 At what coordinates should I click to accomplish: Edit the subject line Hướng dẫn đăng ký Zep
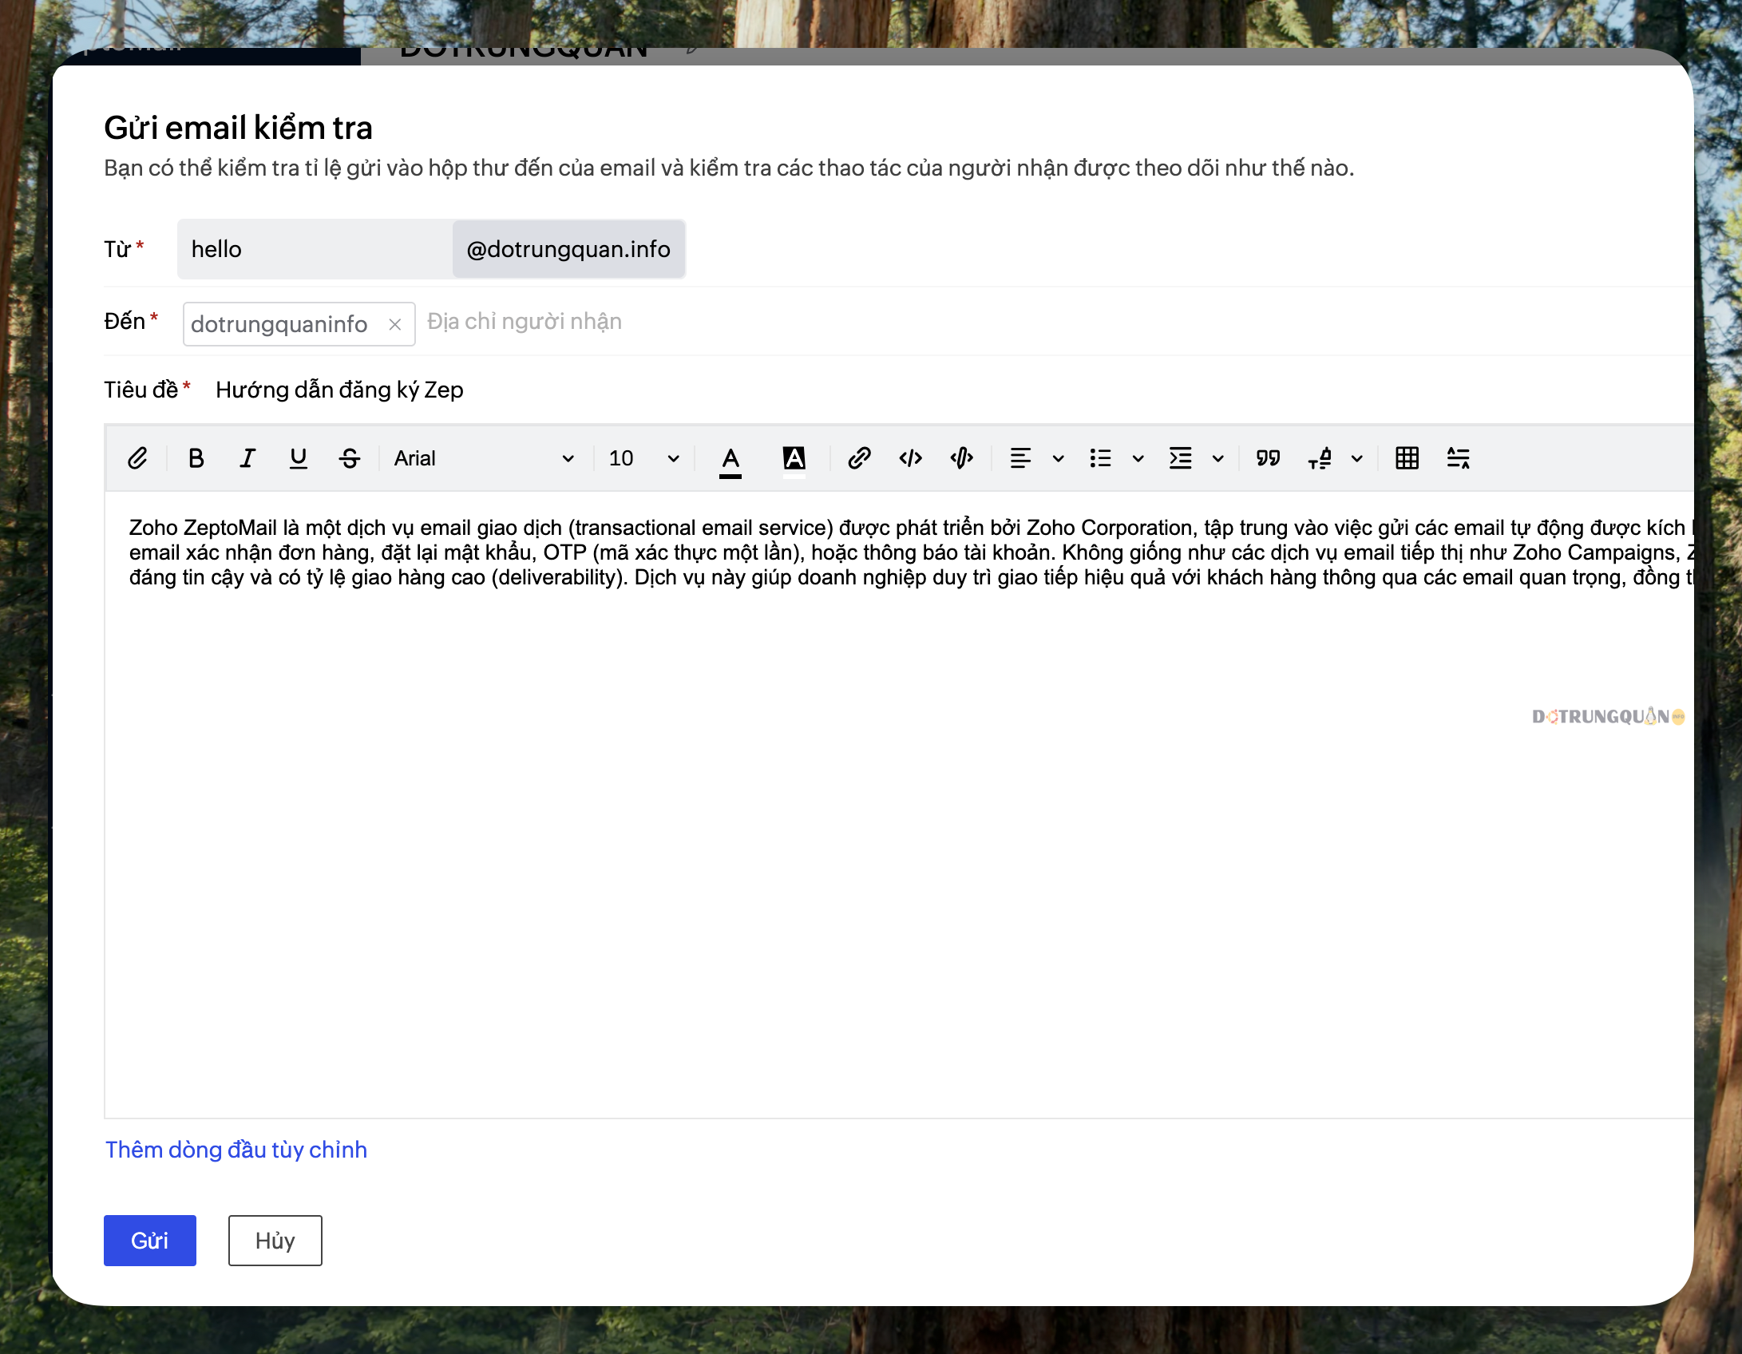click(339, 390)
